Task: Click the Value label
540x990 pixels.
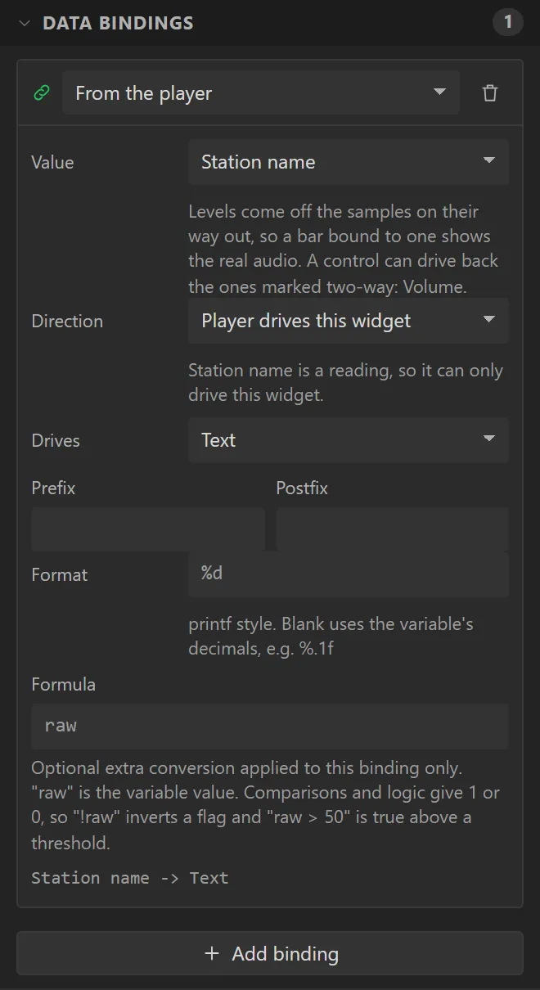Action: 52,162
